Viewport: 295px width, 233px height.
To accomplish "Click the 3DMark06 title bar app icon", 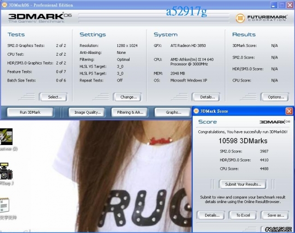I will [x=4, y=5].
